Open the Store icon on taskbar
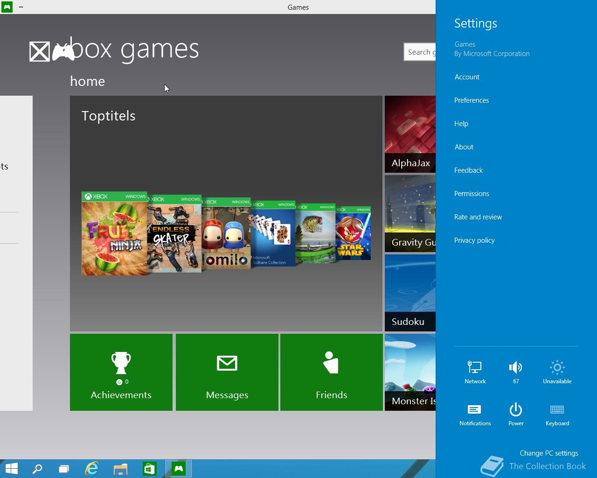597x478 pixels. click(149, 469)
